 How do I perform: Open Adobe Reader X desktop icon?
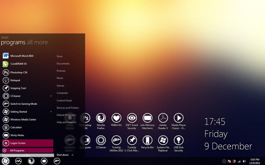tap(163, 121)
